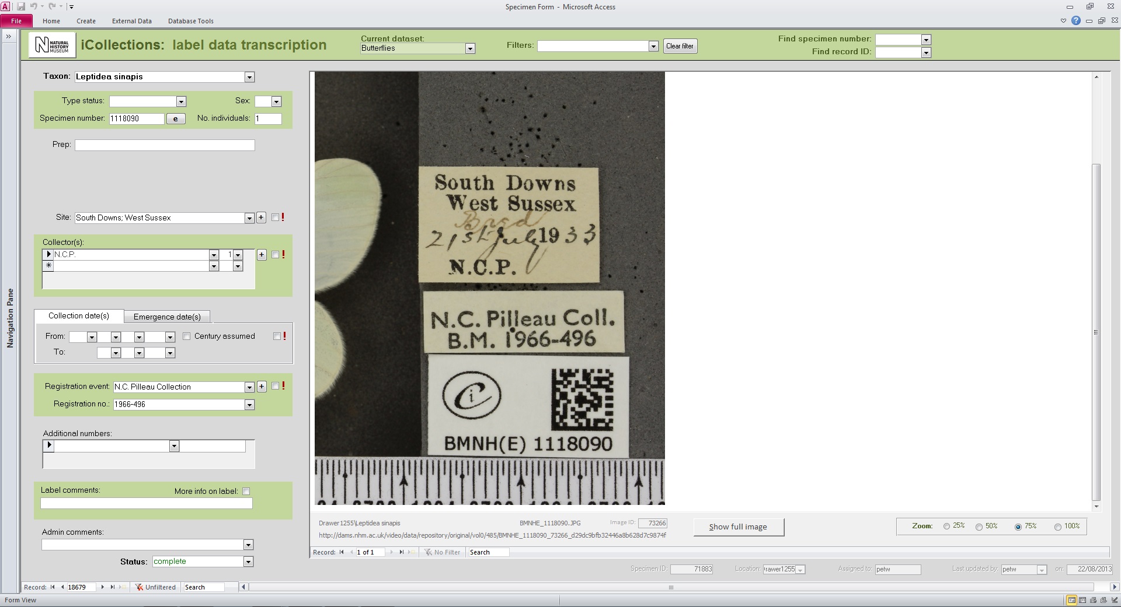Tick the Site verification checkbox
This screenshot has height=607, width=1121.
pos(275,217)
